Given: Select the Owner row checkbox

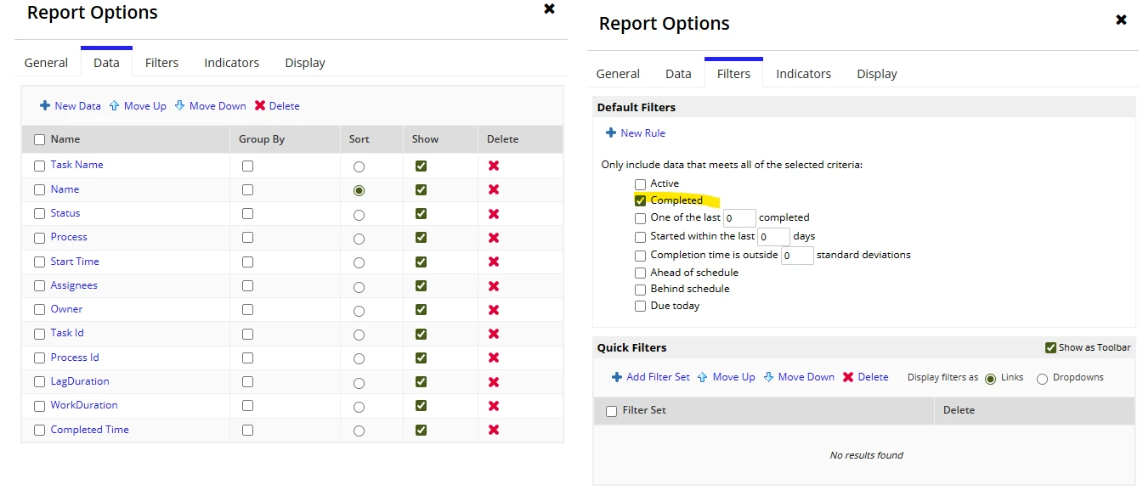Looking at the screenshot, I should 39,310.
